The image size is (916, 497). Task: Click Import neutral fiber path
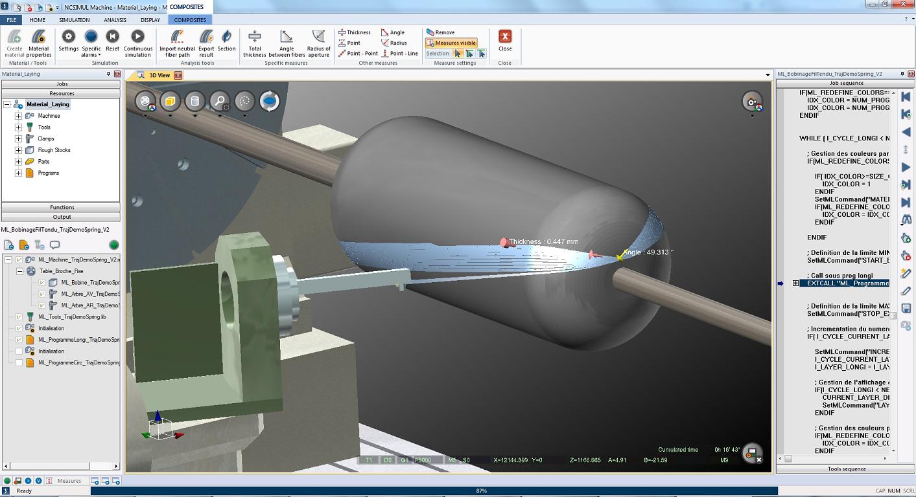pos(177,43)
